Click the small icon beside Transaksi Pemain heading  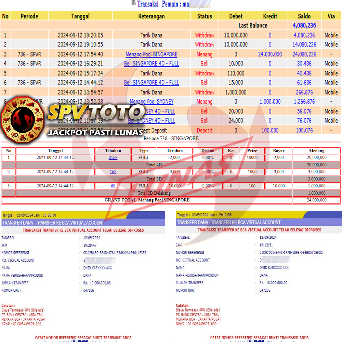pos(134,3)
